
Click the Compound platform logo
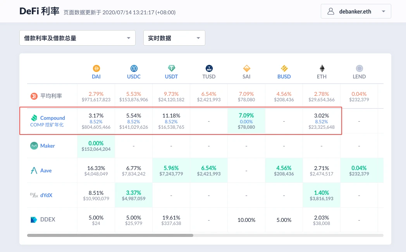click(34, 118)
